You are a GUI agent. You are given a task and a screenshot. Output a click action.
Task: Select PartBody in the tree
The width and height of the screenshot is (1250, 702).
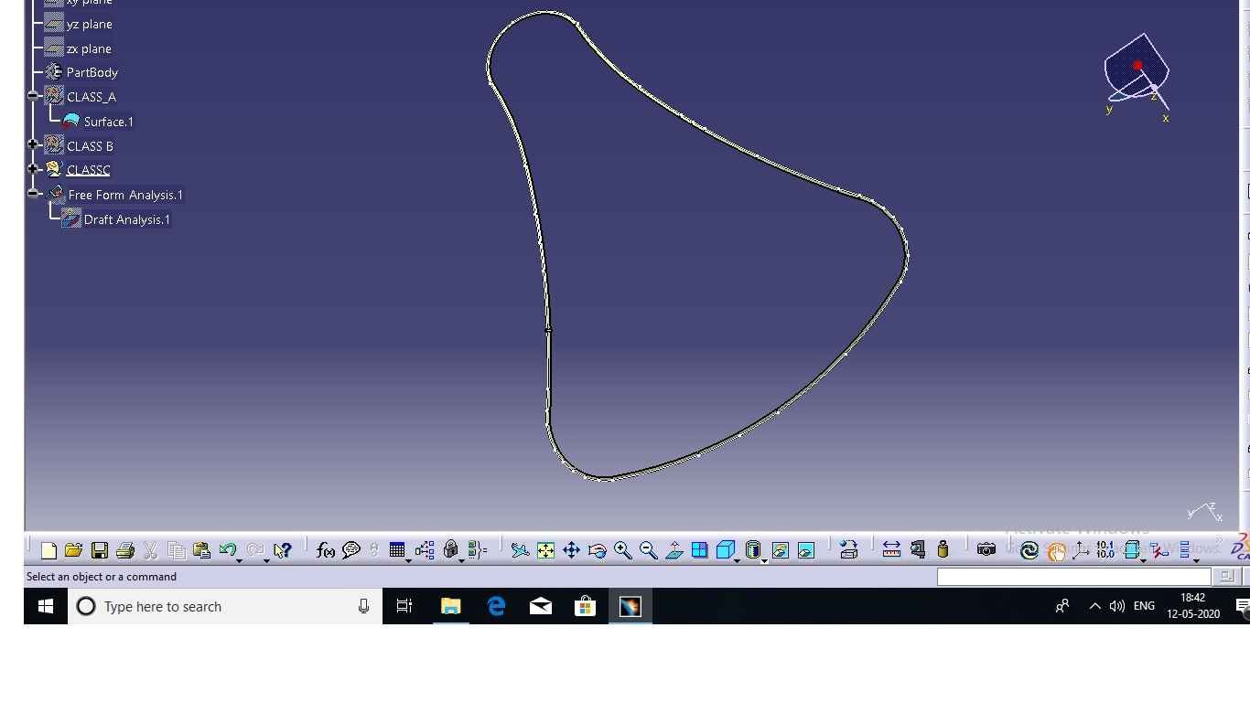coord(92,72)
